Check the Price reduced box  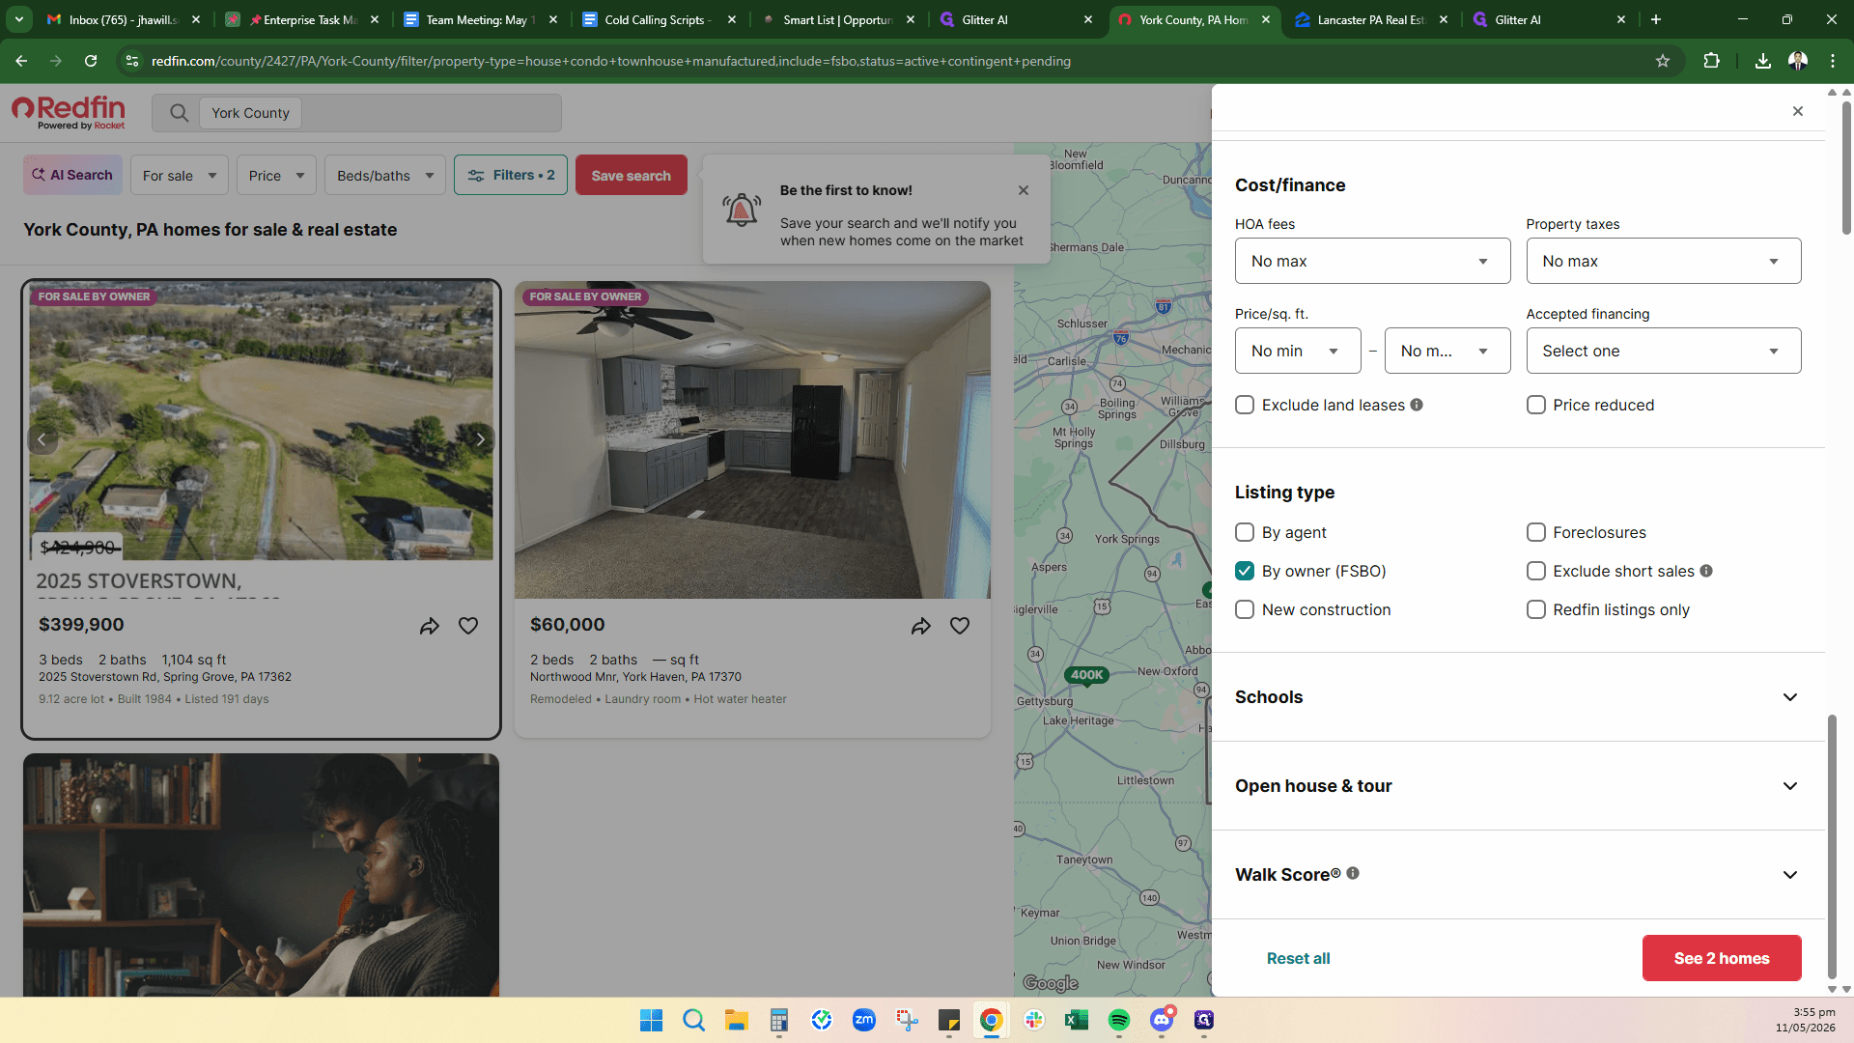click(1536, 405)
